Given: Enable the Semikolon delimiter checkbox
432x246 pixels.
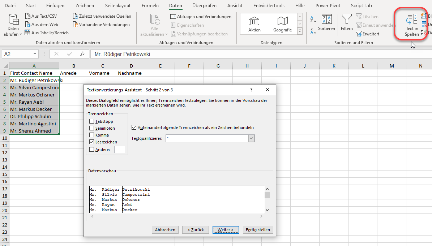Looking at the screenshot, I should (92, 128).
